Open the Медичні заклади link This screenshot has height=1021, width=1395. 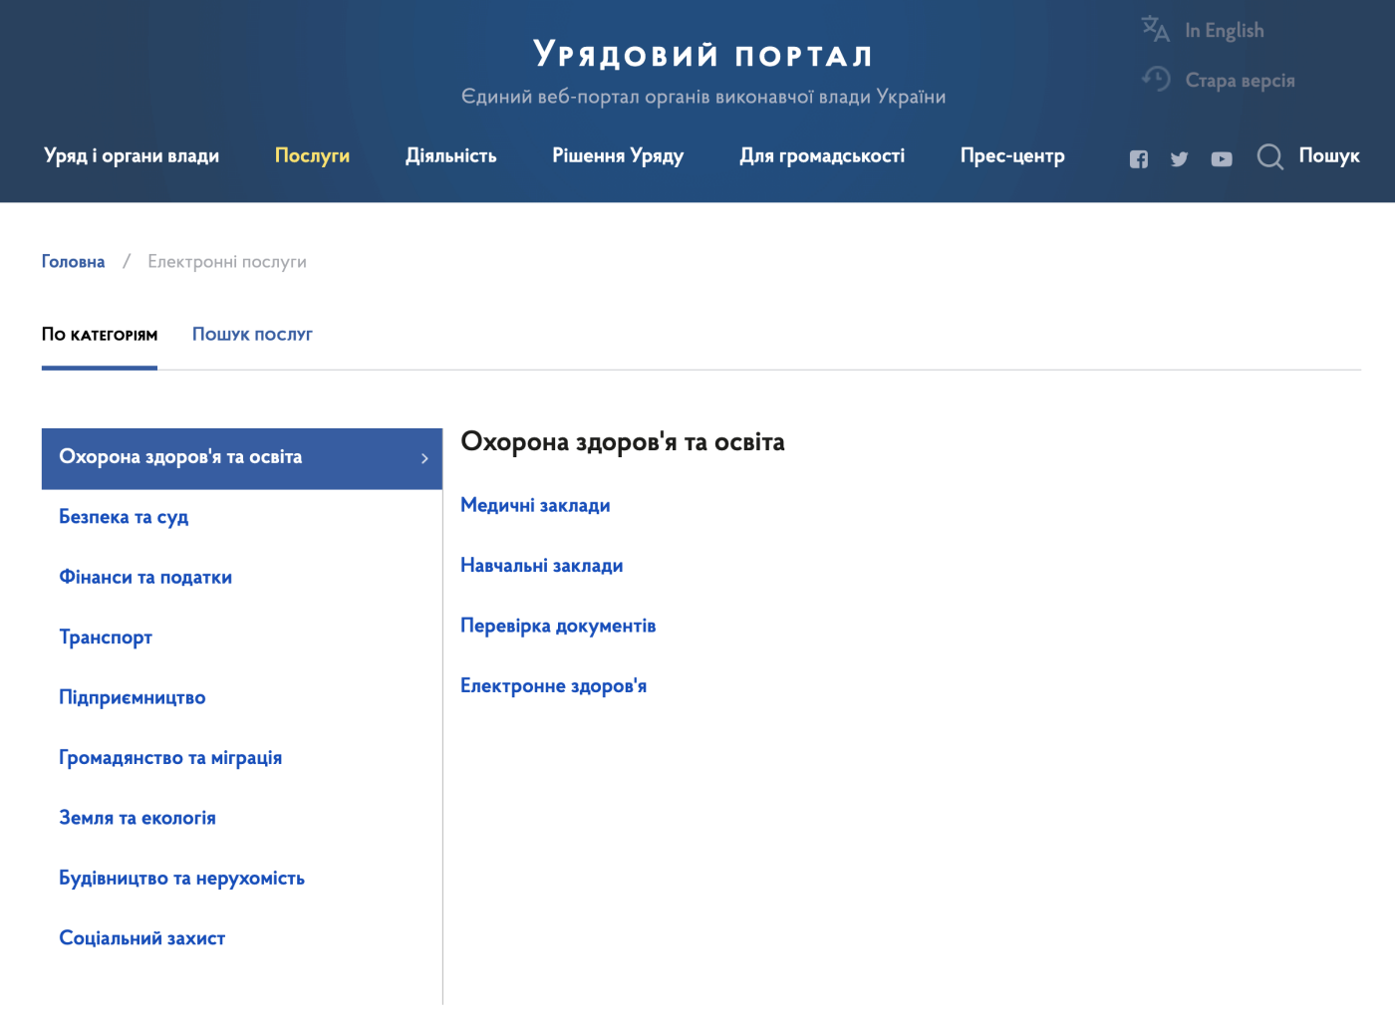tap(535, 505)
